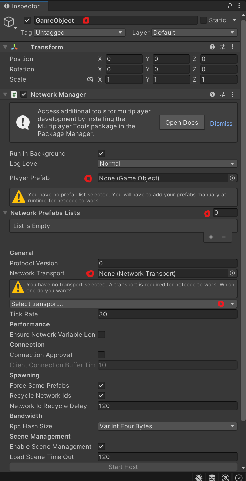
Task: Open the Select transport dropdown
Action: [123, 304]
